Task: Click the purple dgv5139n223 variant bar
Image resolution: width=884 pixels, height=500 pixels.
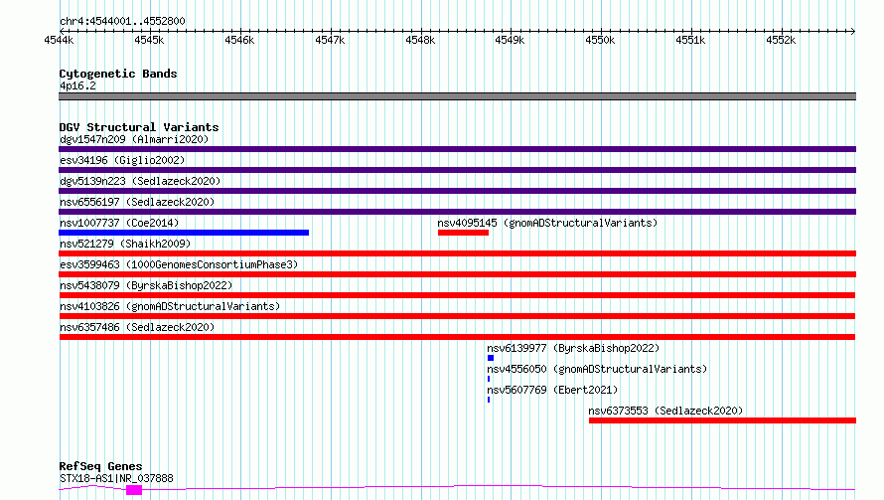Action: point(457,191)
